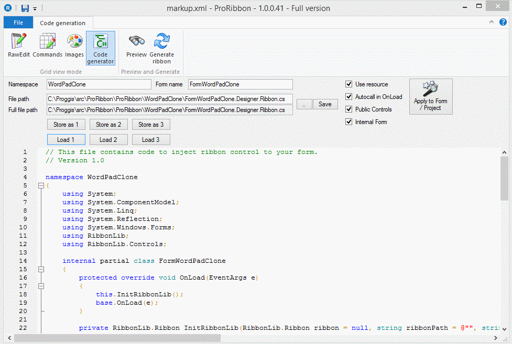512x344 pixels.
Task: Click "this.InitRibbonLib();" code line
Action: (x=139, y=294)
